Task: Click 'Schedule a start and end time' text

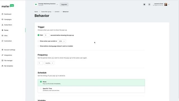Action: click(51, 90)
